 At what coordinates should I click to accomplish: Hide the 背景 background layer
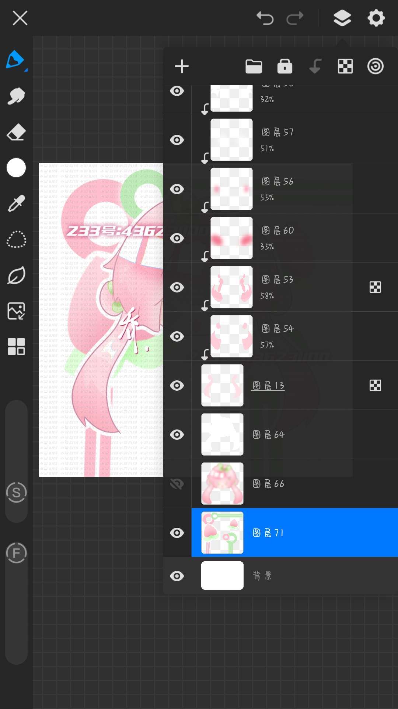(x=177, y=576)
